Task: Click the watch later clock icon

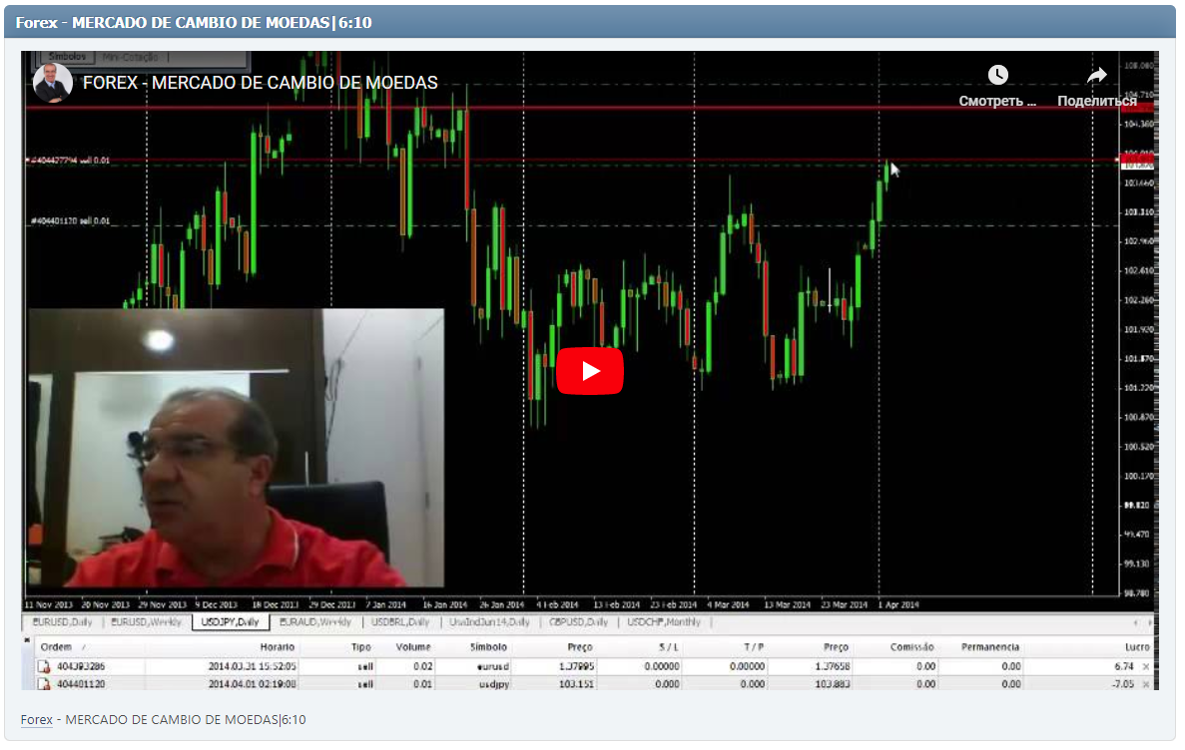Action: coord(998,74)
